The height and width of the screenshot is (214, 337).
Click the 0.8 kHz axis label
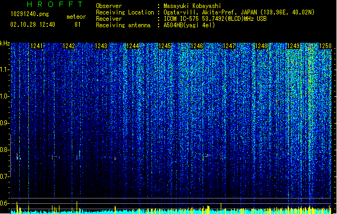point(5,150)
